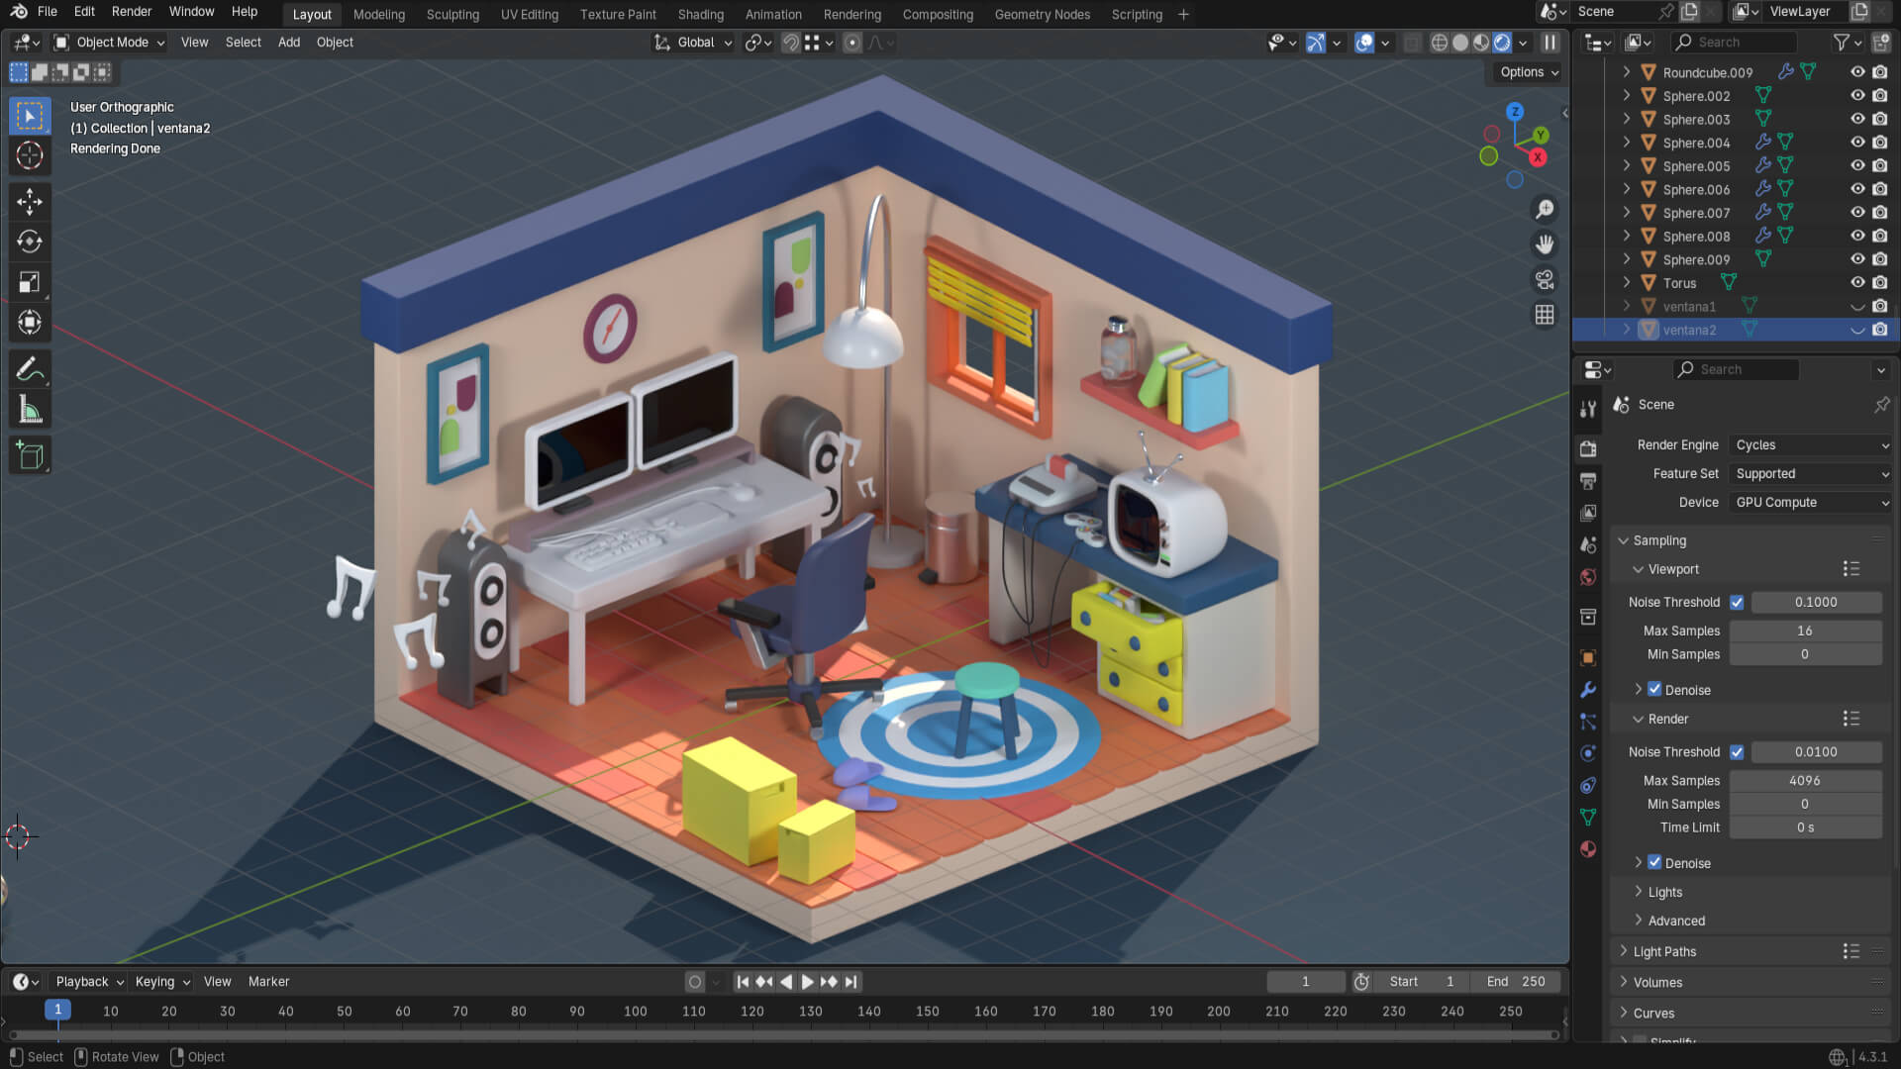Viewport: 1901px width, 1069px height.
Task: Select the Rotate tool in the toolbar
Action: coord(30,242)
